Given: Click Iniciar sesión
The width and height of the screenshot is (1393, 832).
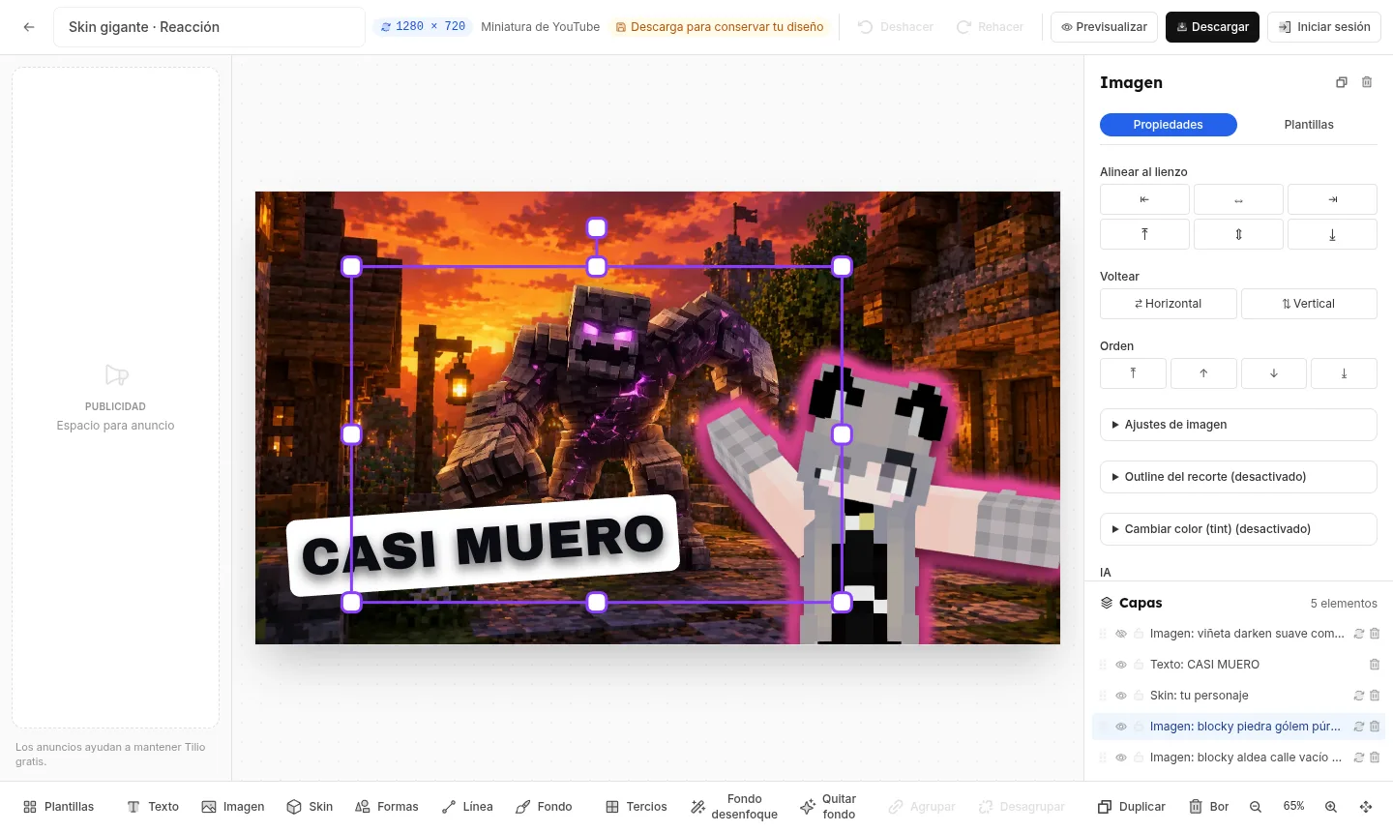Looking at the screenshot, I should pos(1324,27).
